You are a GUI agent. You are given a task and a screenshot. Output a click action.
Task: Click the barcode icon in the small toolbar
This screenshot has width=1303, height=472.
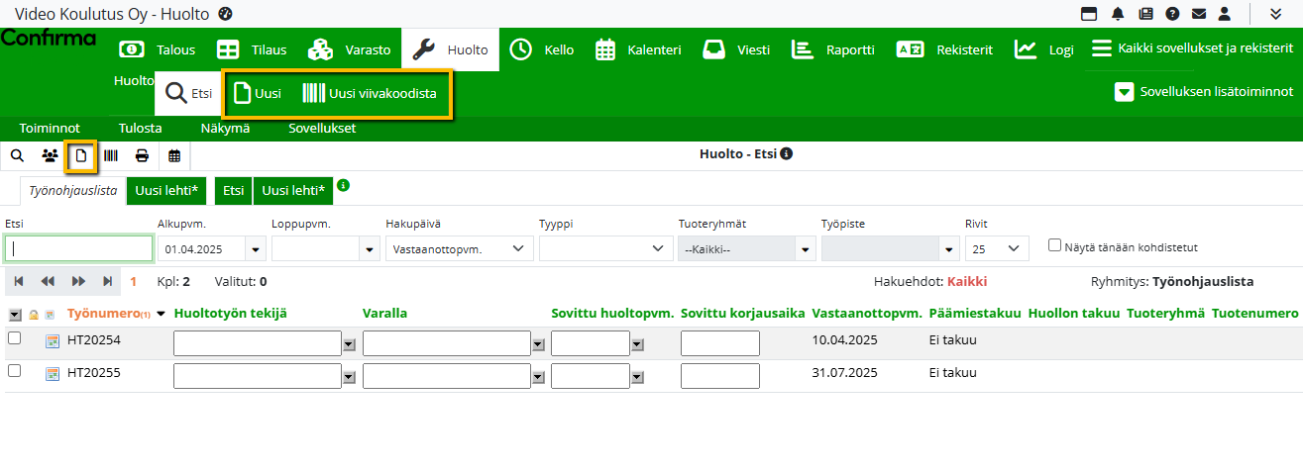pos(111,155)
